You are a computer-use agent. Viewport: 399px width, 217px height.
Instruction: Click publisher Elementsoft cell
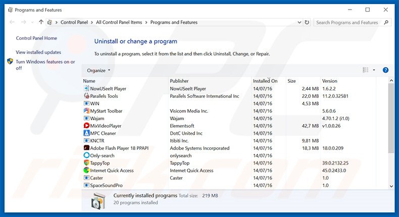click(182, 126)
